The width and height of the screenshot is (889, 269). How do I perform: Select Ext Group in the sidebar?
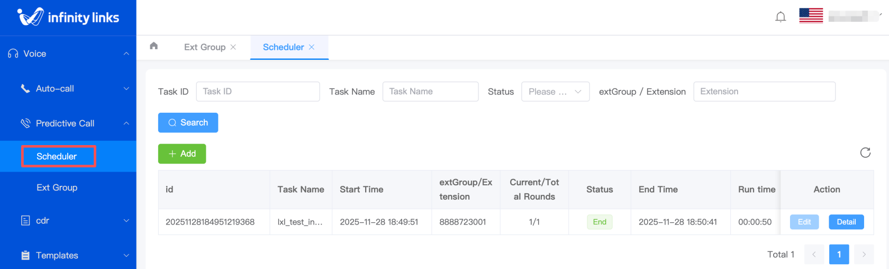point(57,187)
